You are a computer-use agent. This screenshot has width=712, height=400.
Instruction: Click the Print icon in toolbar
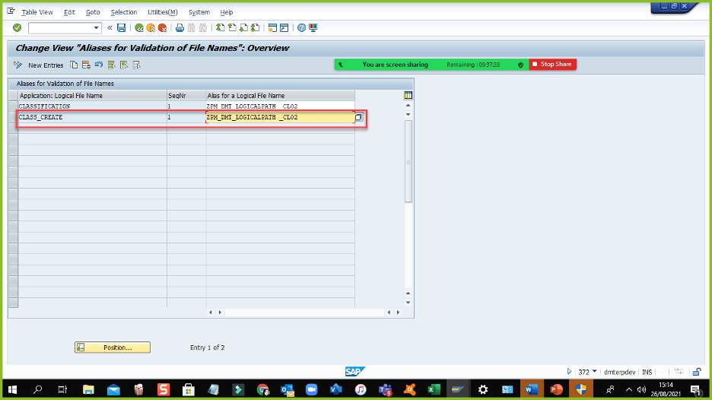[180, 28]
